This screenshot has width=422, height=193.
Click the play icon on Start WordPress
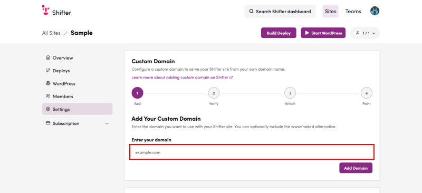[x=307, y=33]
